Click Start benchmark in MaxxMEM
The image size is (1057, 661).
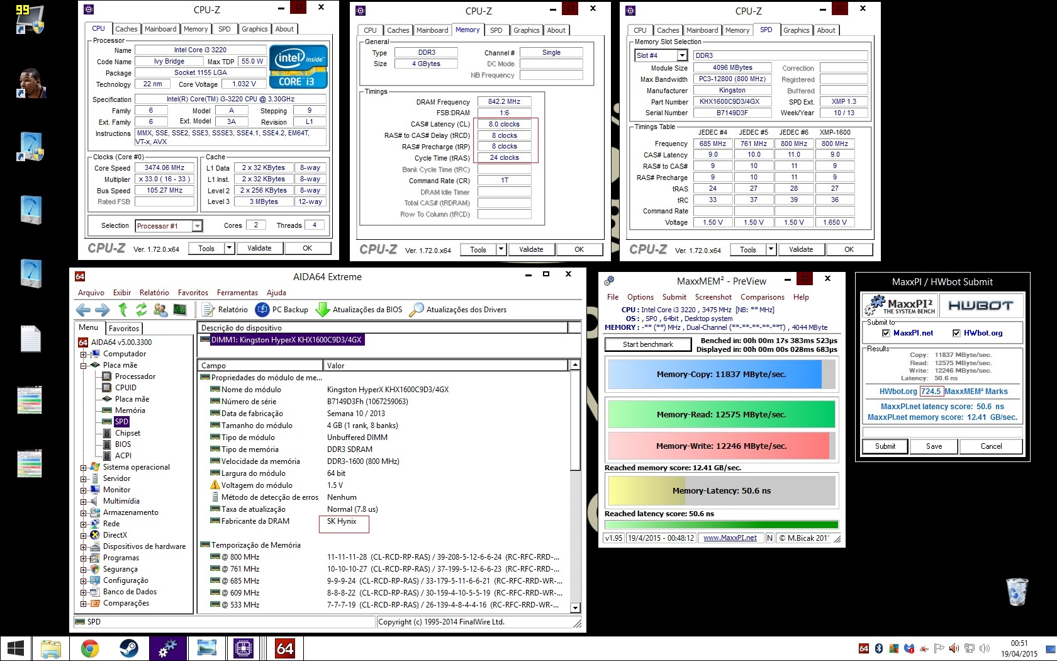pyautogui.click(x=648, y=344)
